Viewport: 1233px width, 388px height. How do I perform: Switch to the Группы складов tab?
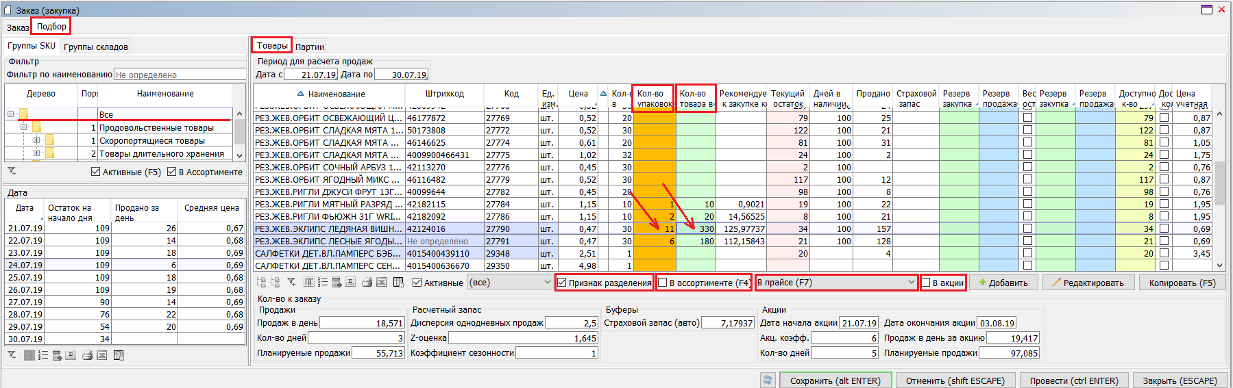pyautogui.click(x=96, y=47)
